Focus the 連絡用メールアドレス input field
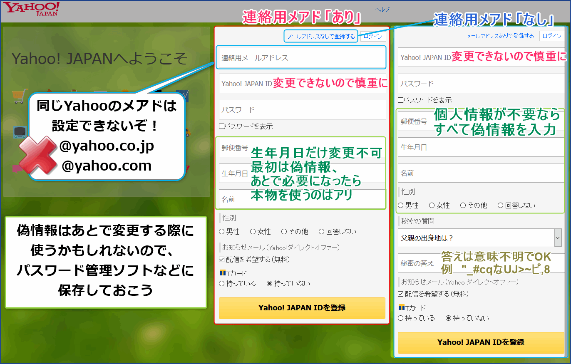The width and height of the screenshot is (571, 364). [x=303, y=58]
